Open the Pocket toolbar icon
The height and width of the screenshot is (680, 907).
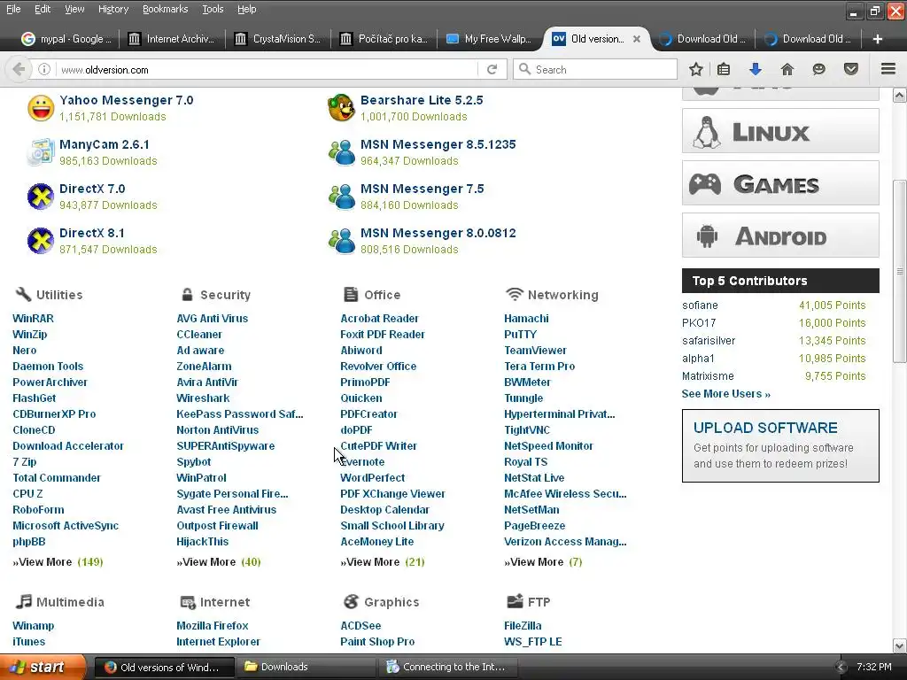[x=850, y=69]
